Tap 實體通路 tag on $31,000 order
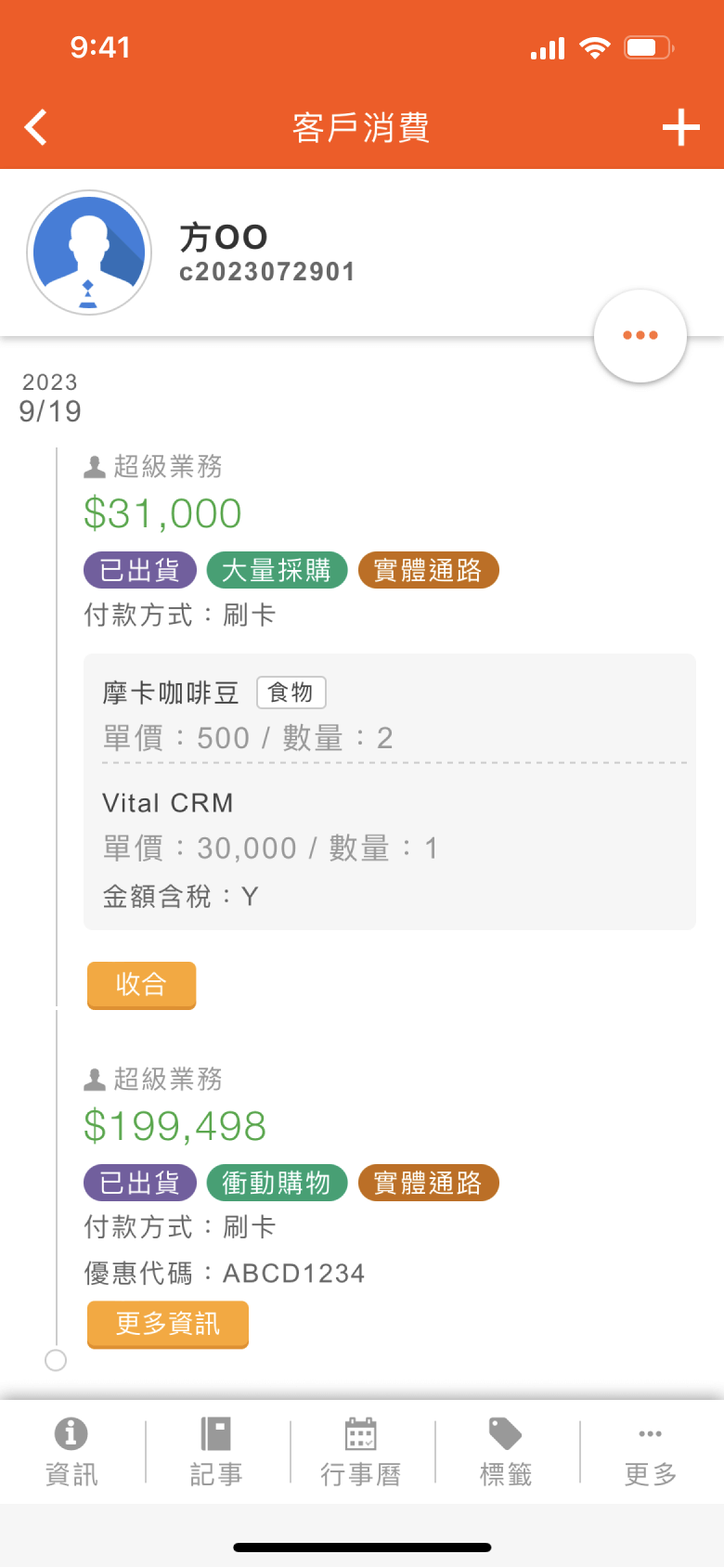The image size is (724, 1567). tap(428, 570)
